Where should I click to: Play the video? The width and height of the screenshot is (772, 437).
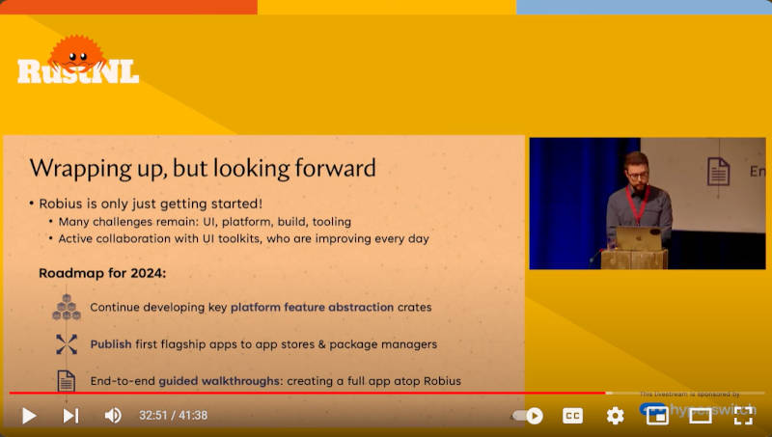(x=29, y=416)
